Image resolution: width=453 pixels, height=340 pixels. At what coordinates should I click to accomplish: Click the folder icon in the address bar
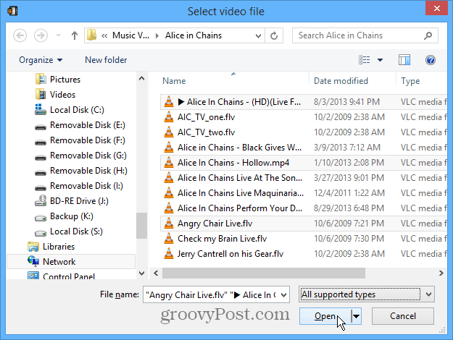tap(91, 35)
